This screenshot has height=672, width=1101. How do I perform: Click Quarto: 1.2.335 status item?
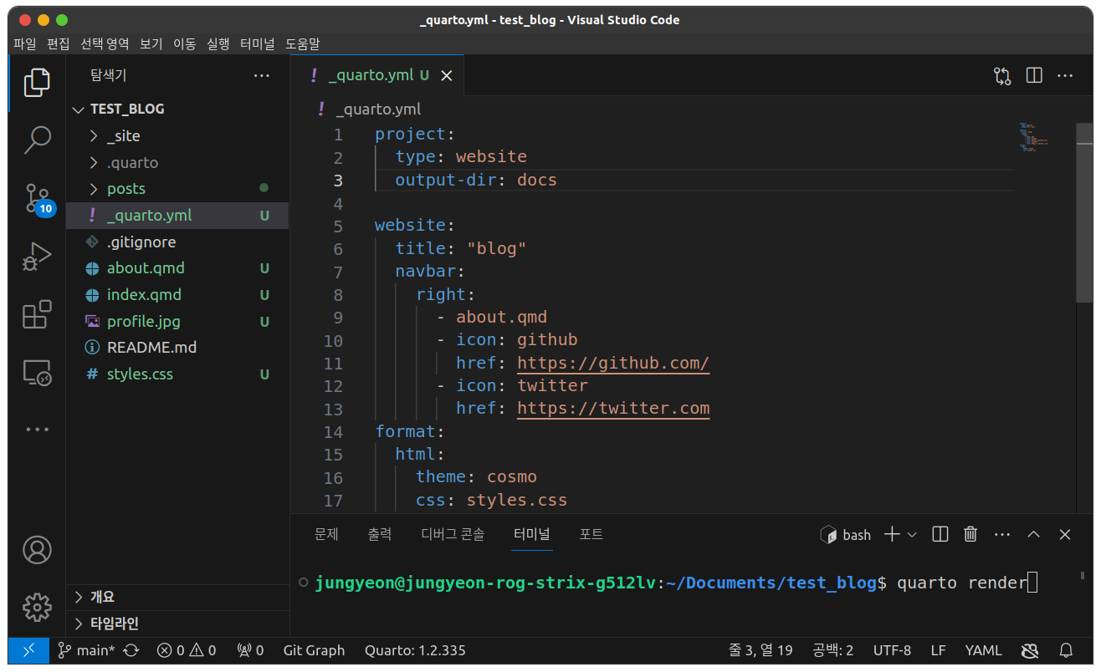pyautogui.click(x=415, y=650)
